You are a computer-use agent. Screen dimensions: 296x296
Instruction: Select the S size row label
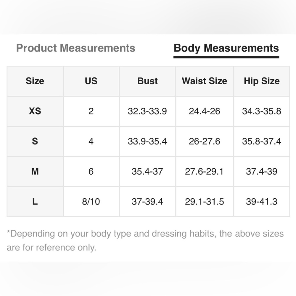pyautogui.click(x=35, y=141)
